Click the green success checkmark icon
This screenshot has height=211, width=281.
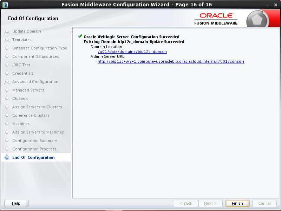pos(80,36)
